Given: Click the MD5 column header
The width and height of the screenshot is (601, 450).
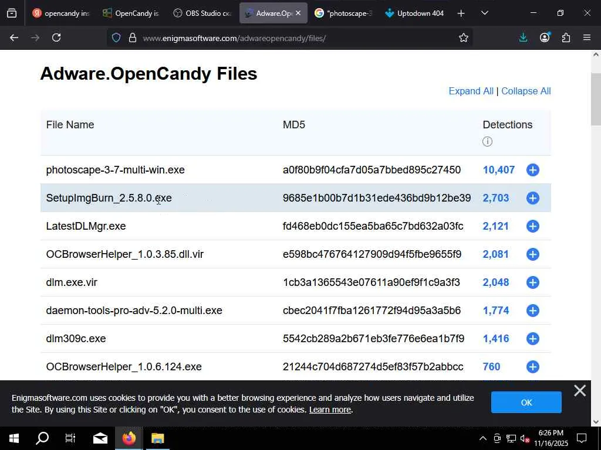Looking at the screenshot, I should click(294, 125).
